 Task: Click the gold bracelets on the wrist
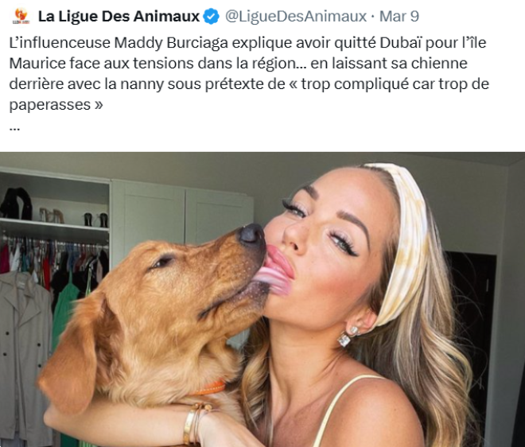(x=196, y=423)
